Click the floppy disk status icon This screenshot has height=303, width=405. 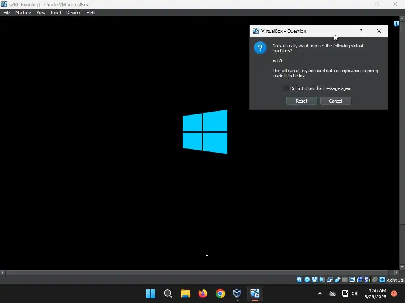(314, 280)
